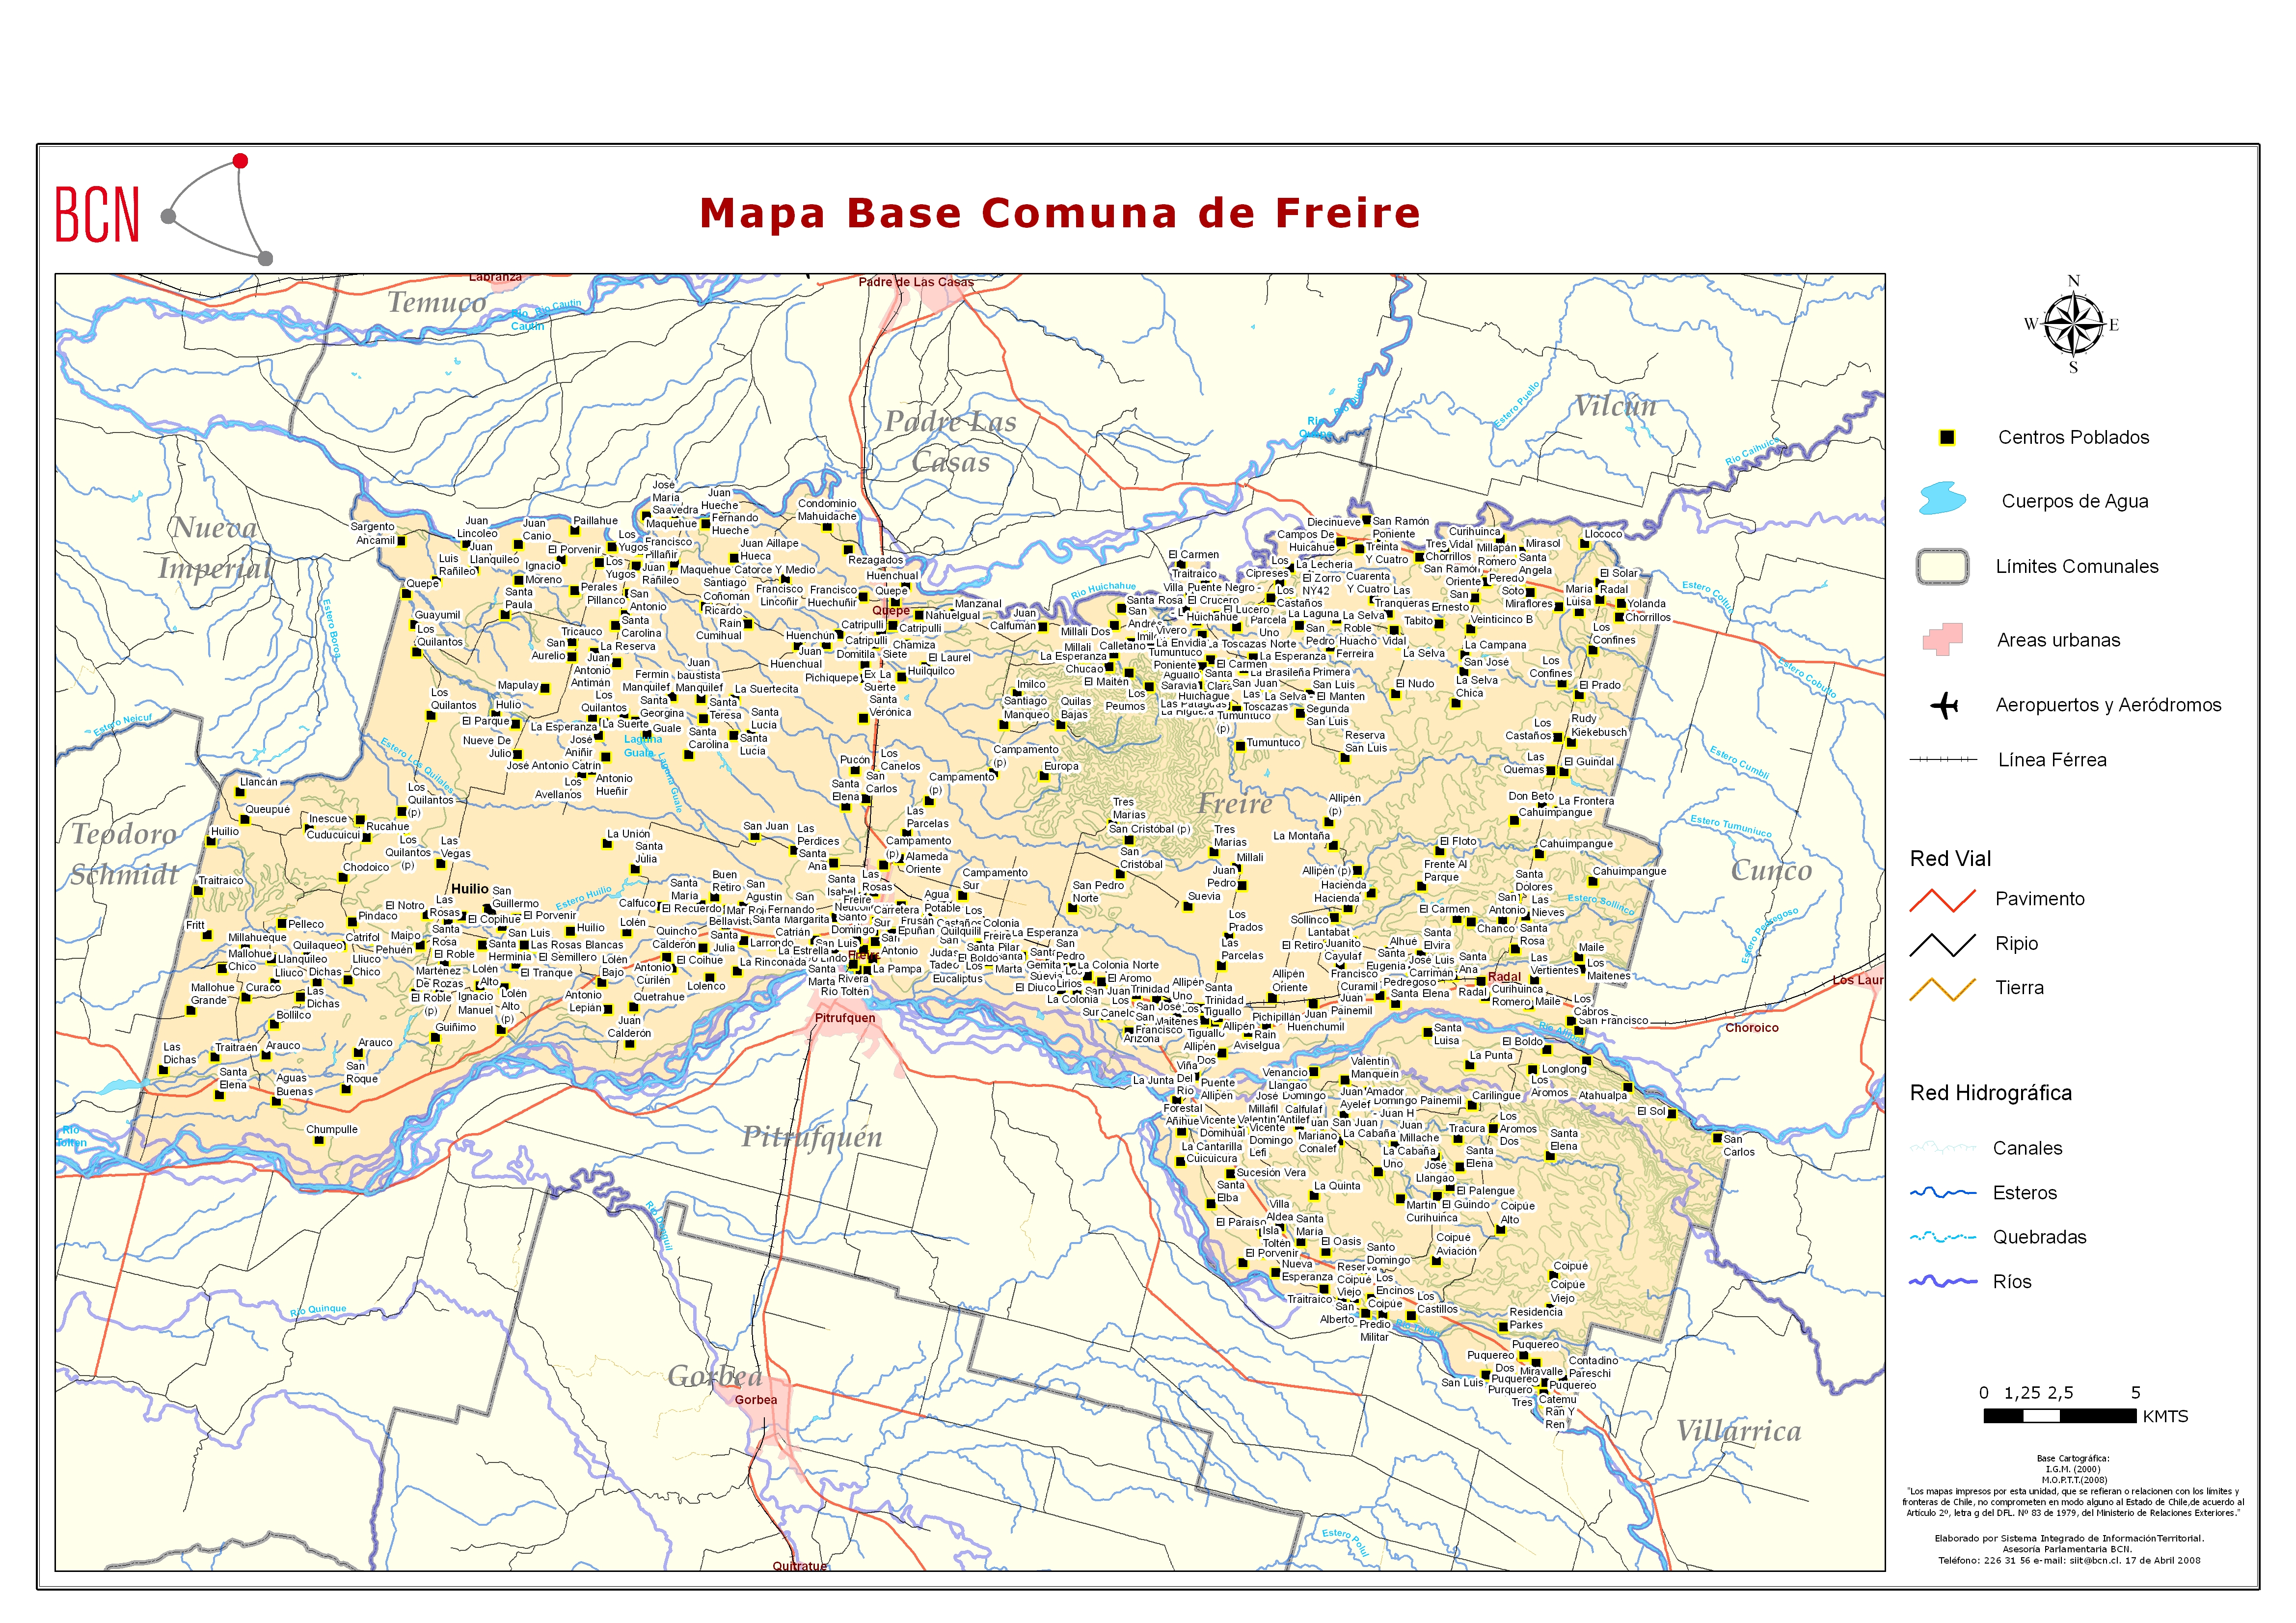Click the Aeropuertos y Aeródromos airplane icon
2296x1623 pixels.
[x=1943, y=706]
